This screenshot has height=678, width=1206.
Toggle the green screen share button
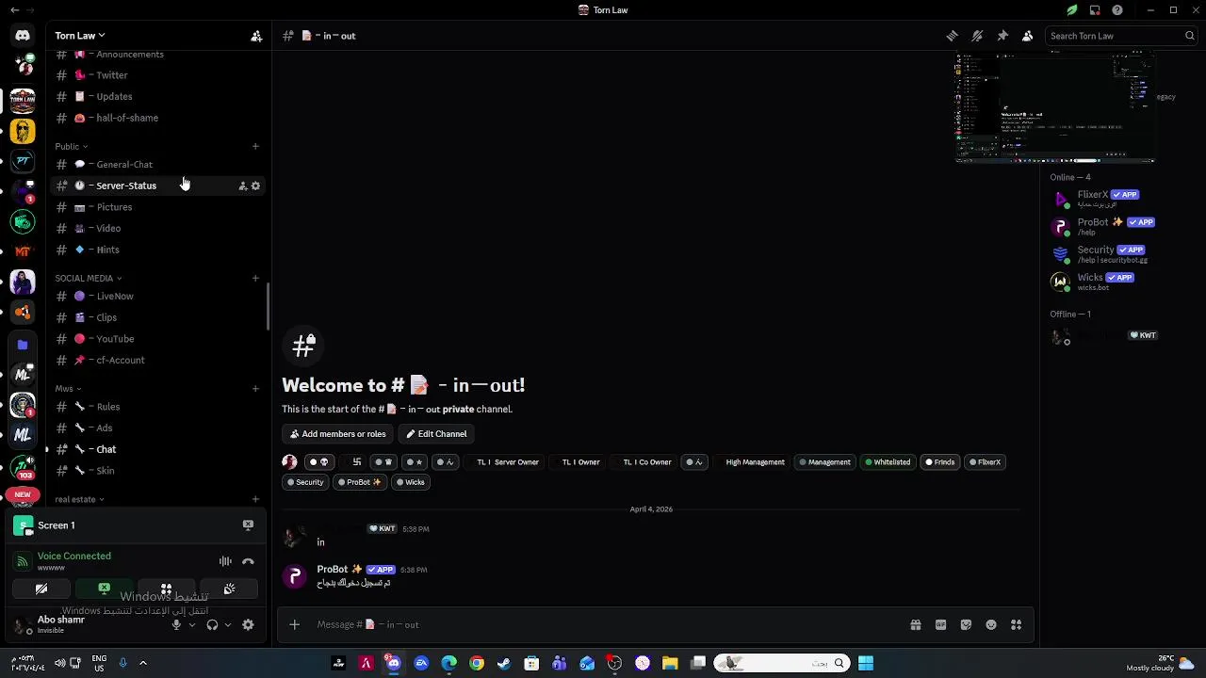104,589
